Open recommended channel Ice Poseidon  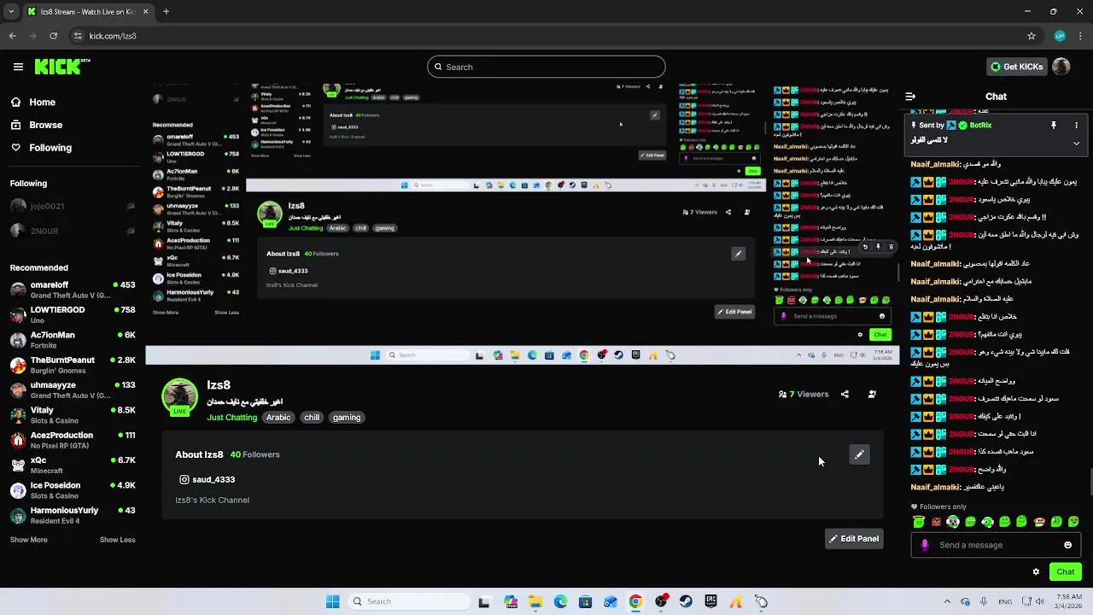click(x=73, y=489)
